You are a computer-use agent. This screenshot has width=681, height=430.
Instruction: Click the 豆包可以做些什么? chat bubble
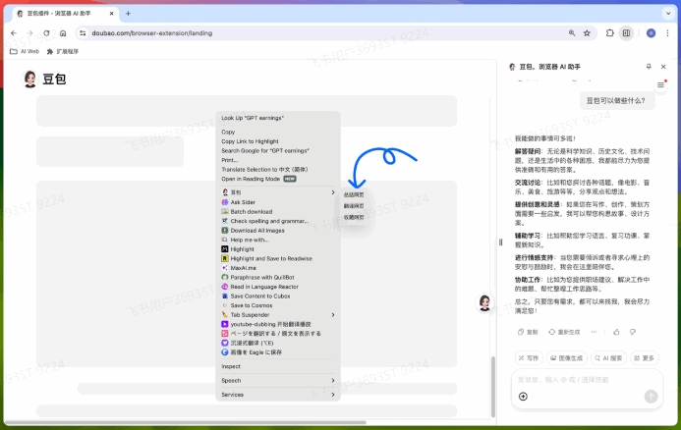click(x=617, y=101)
